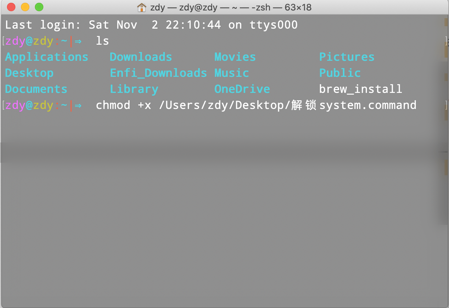Click the Downloads directory entry
The width and height of the screenshot is (449, 308).
[x=141, y=57]
